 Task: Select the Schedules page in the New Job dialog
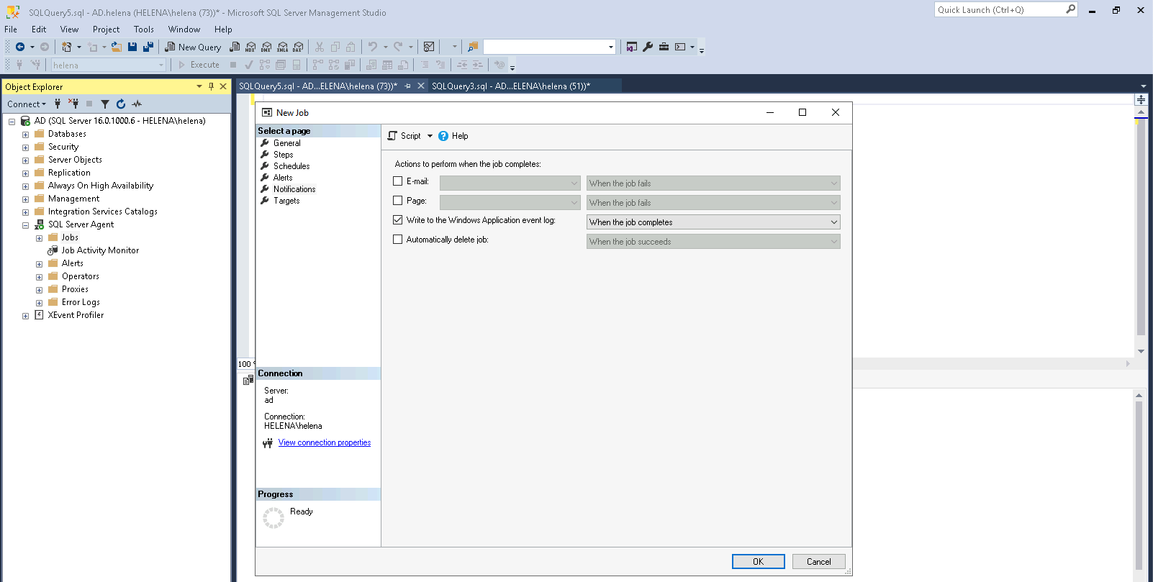(291, 166)
